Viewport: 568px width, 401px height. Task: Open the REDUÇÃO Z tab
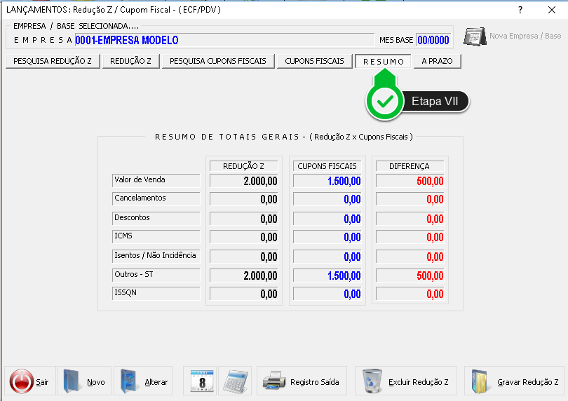coord(131,62)
